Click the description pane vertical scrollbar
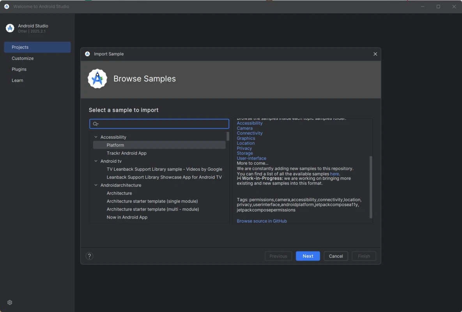The image size is (462, 312). (371, 187)
